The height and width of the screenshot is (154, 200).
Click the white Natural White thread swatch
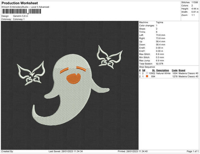[x=147, y=73]
